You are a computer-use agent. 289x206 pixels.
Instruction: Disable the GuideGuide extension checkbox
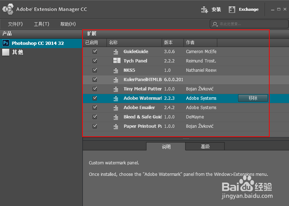coord(95,52)
